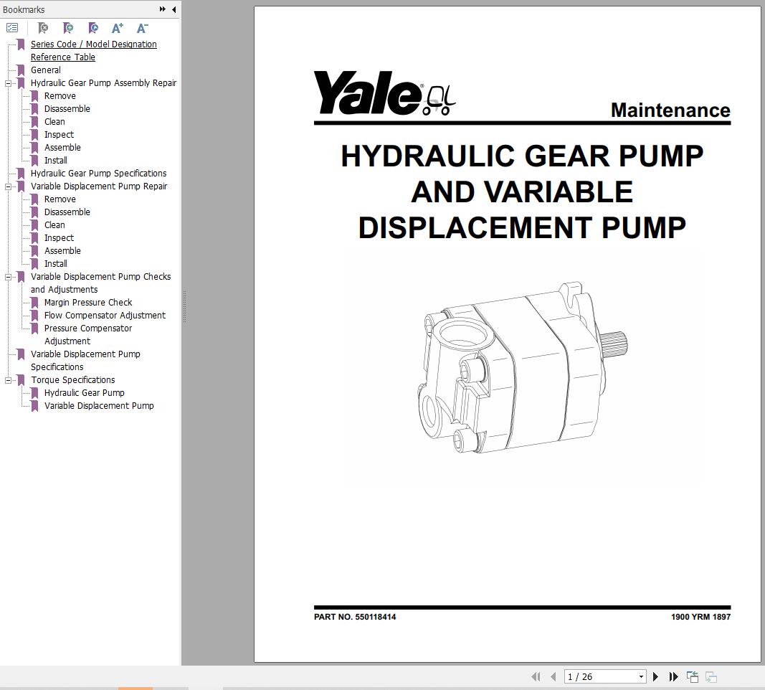765x690 pixels.
Task: Open Margin Pressure Check bookmark
Action: 87,303
